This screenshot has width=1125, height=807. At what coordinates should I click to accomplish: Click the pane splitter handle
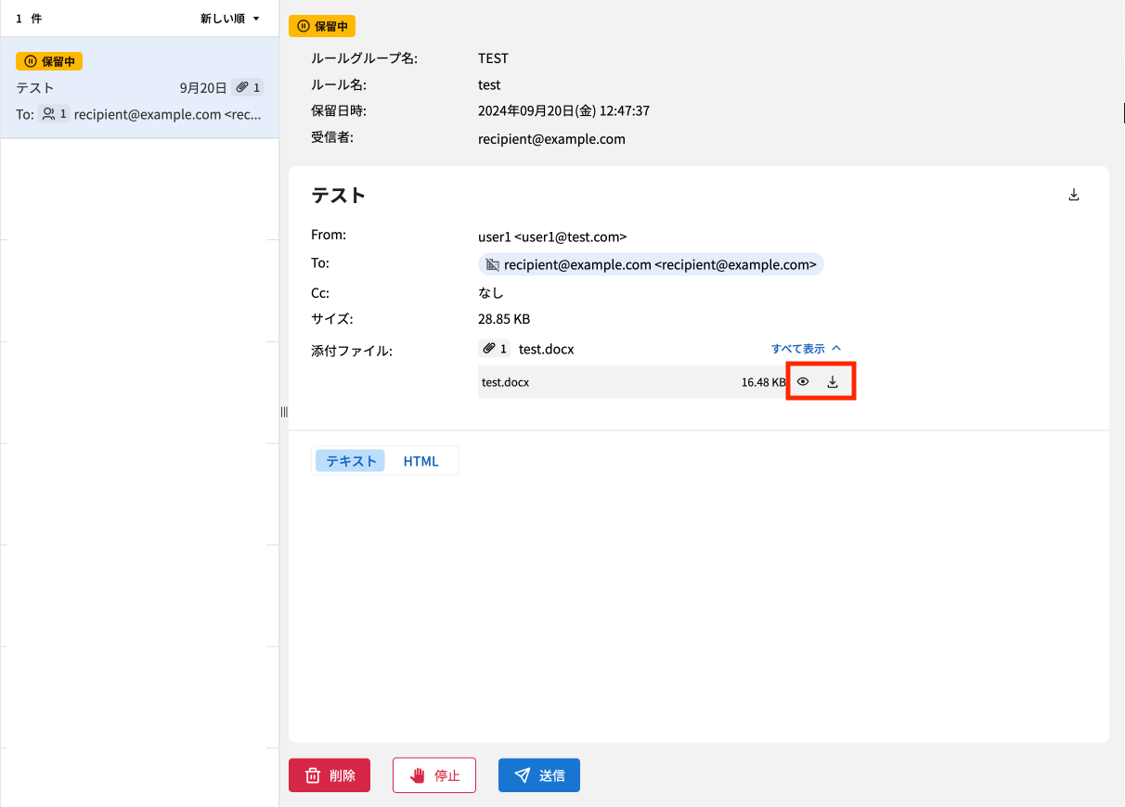pos(284,412)
